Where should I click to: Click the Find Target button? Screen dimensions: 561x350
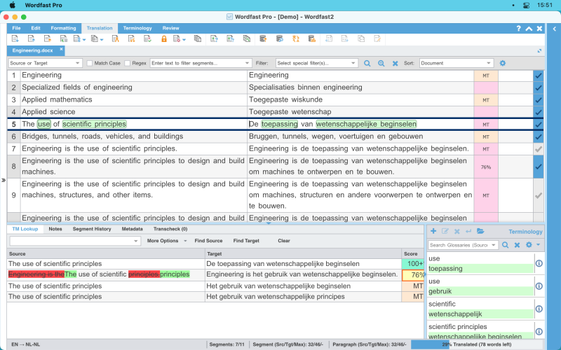246,241
